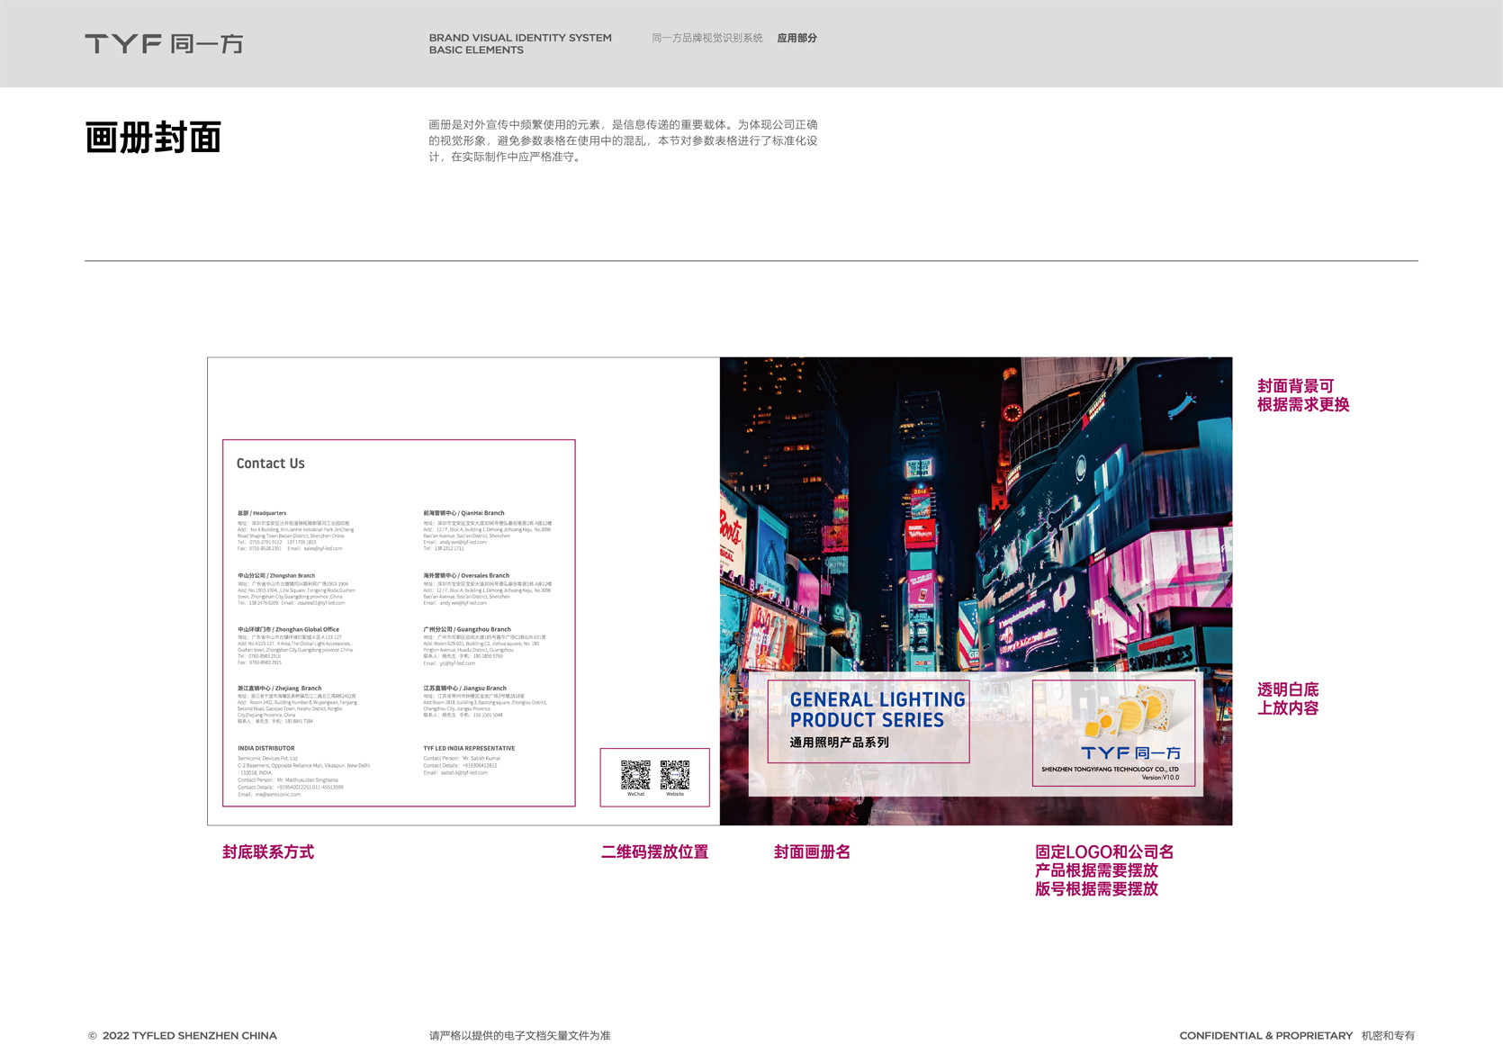Click the TYF 同一方 logo in header

pos(164,44)
